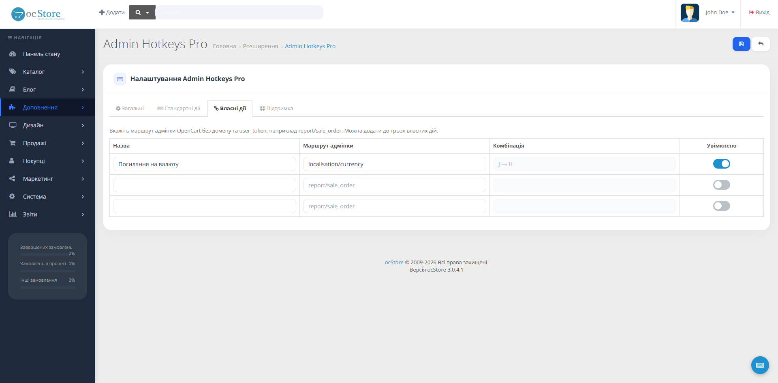Expand the Звіти menu chevron

click(83, 214)
